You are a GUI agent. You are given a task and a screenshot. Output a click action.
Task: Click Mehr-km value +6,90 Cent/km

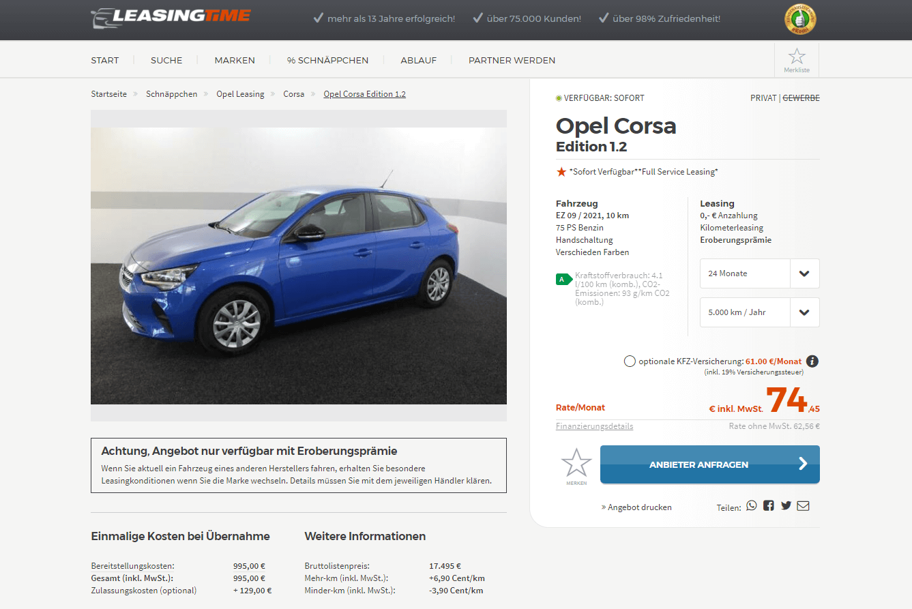456,578
